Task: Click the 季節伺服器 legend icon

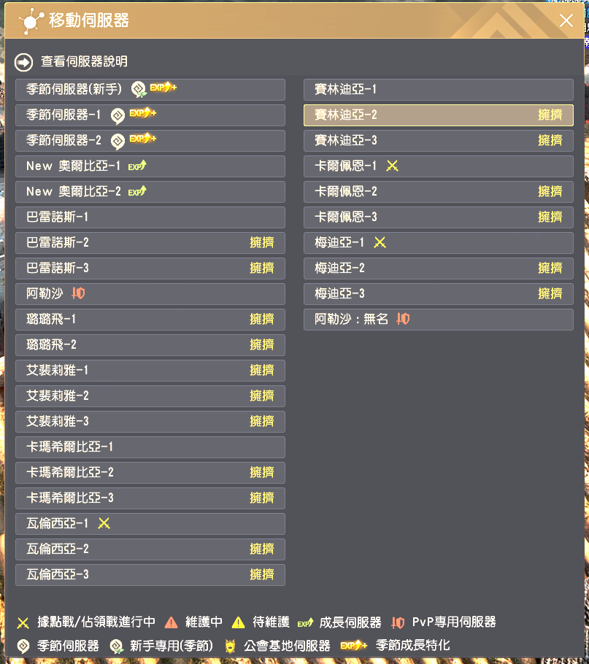Action: [x=23, y=646]
